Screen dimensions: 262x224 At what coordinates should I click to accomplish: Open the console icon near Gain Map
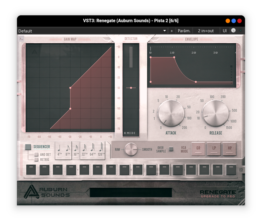(x=21, y=39)
